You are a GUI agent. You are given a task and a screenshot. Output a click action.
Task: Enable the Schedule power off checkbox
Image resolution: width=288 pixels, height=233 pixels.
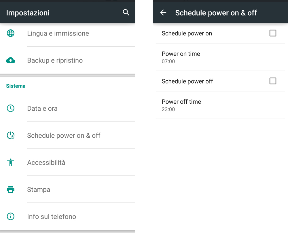coord(273,81)
